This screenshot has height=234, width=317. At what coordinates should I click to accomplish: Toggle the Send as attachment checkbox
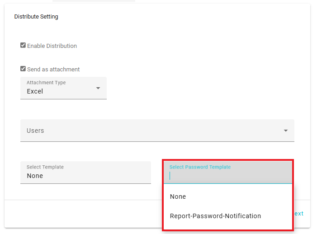pos(23,69)
